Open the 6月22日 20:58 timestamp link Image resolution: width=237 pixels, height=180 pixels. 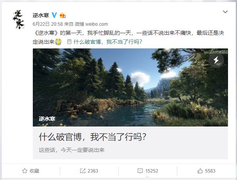pyautogui.click(x=48, y=24)
